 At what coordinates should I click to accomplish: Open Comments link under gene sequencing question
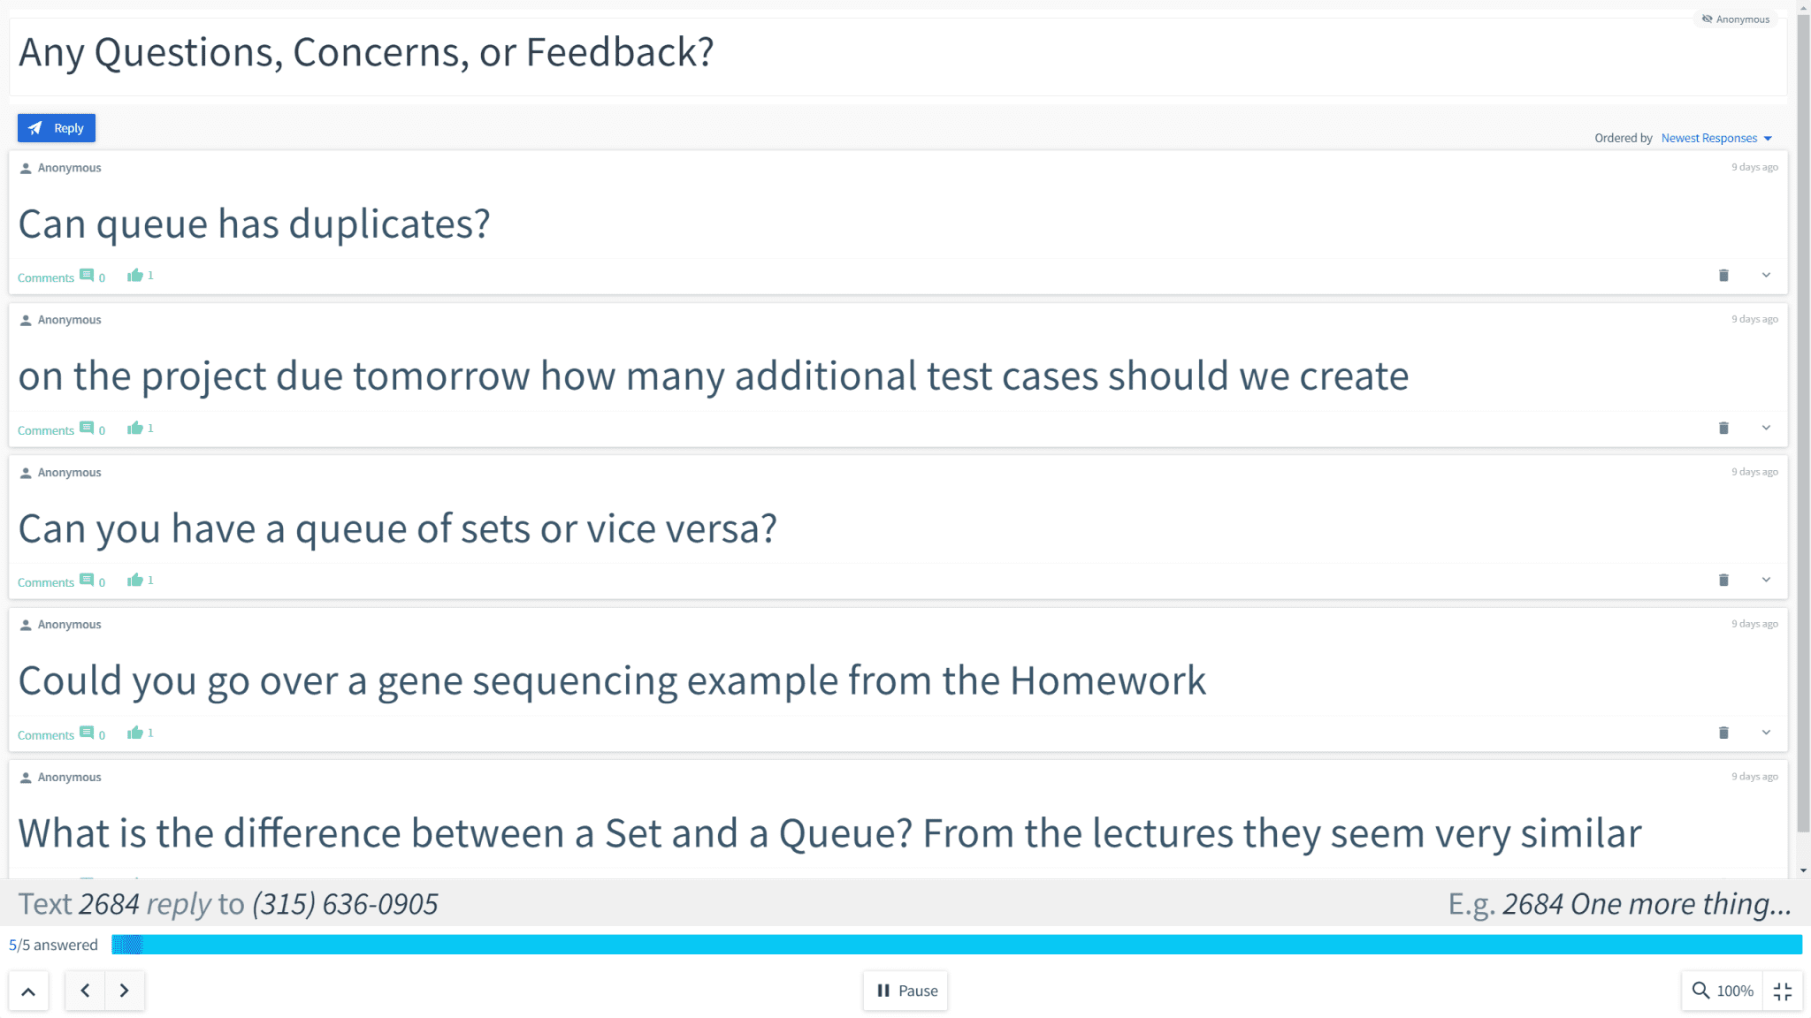coord(46,735)
